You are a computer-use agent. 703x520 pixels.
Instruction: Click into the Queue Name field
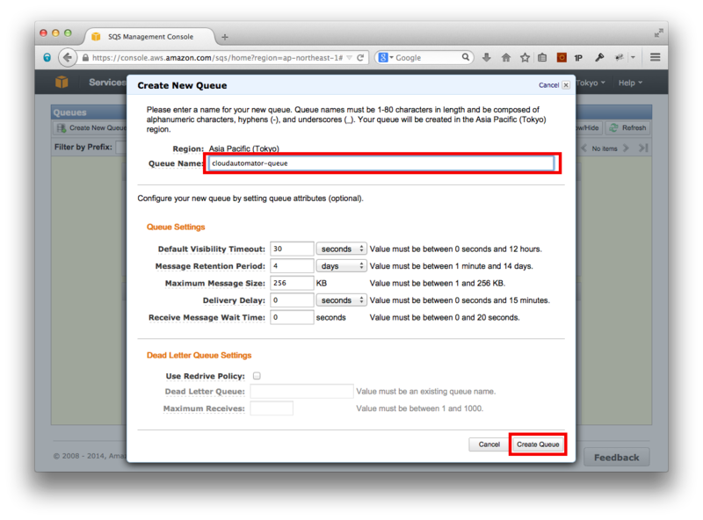click(381, 163)
